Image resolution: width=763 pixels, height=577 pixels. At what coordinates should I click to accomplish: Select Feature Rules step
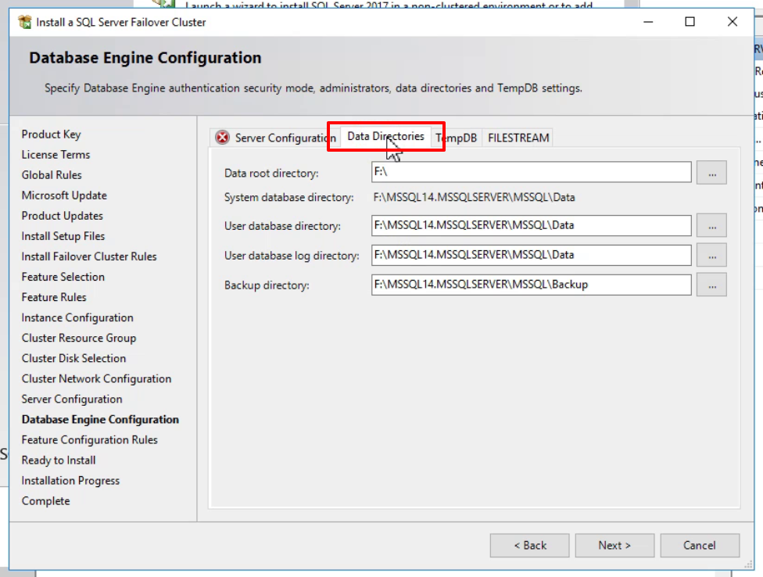click(54, 297)
